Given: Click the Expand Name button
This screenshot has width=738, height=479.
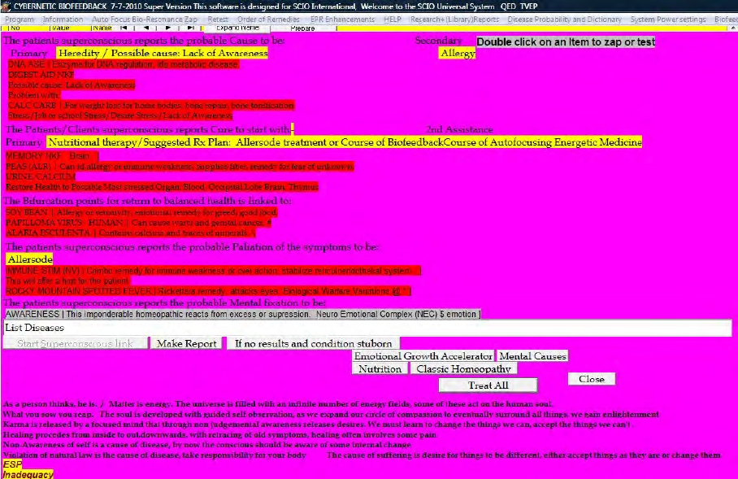Looking at the screenshot, I should coord(237,28).
